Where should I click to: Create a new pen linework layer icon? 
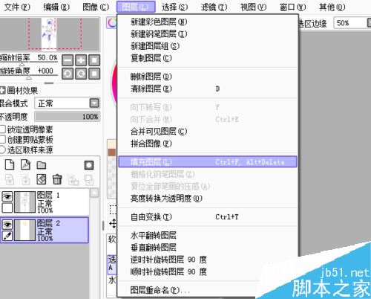(25, 165)
